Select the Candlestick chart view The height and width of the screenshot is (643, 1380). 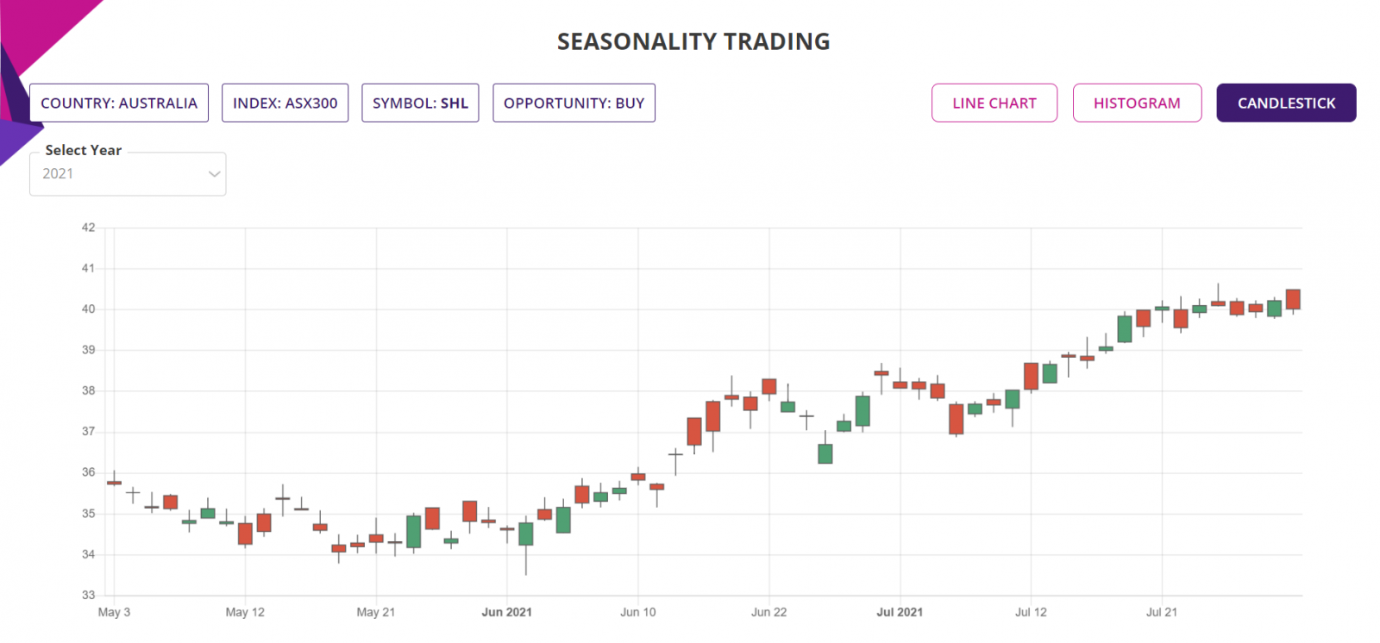pyautogui.click(x=1285, y=103)
